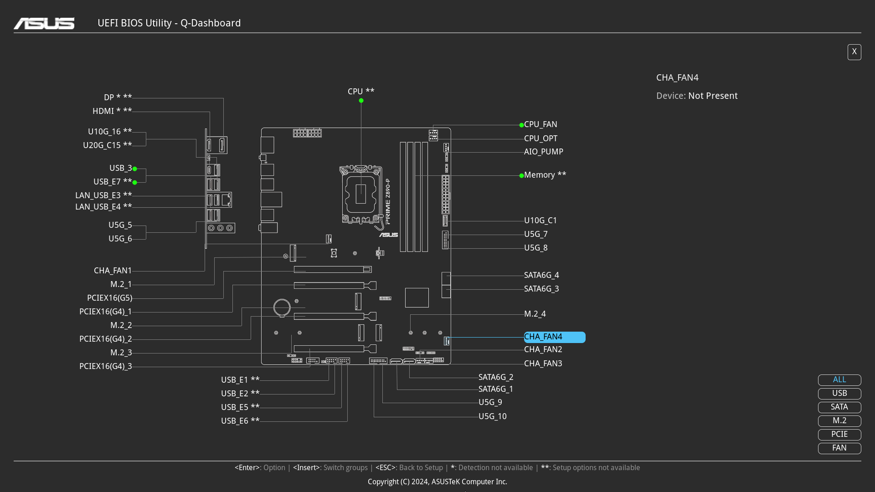The image size is (875, 492).
Task: Select the U5G_7 connector label
Action: coord(536,234)
